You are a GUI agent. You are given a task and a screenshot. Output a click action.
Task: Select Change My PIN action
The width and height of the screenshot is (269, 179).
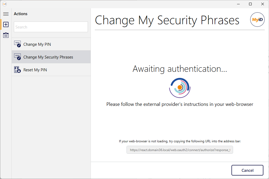51,44
